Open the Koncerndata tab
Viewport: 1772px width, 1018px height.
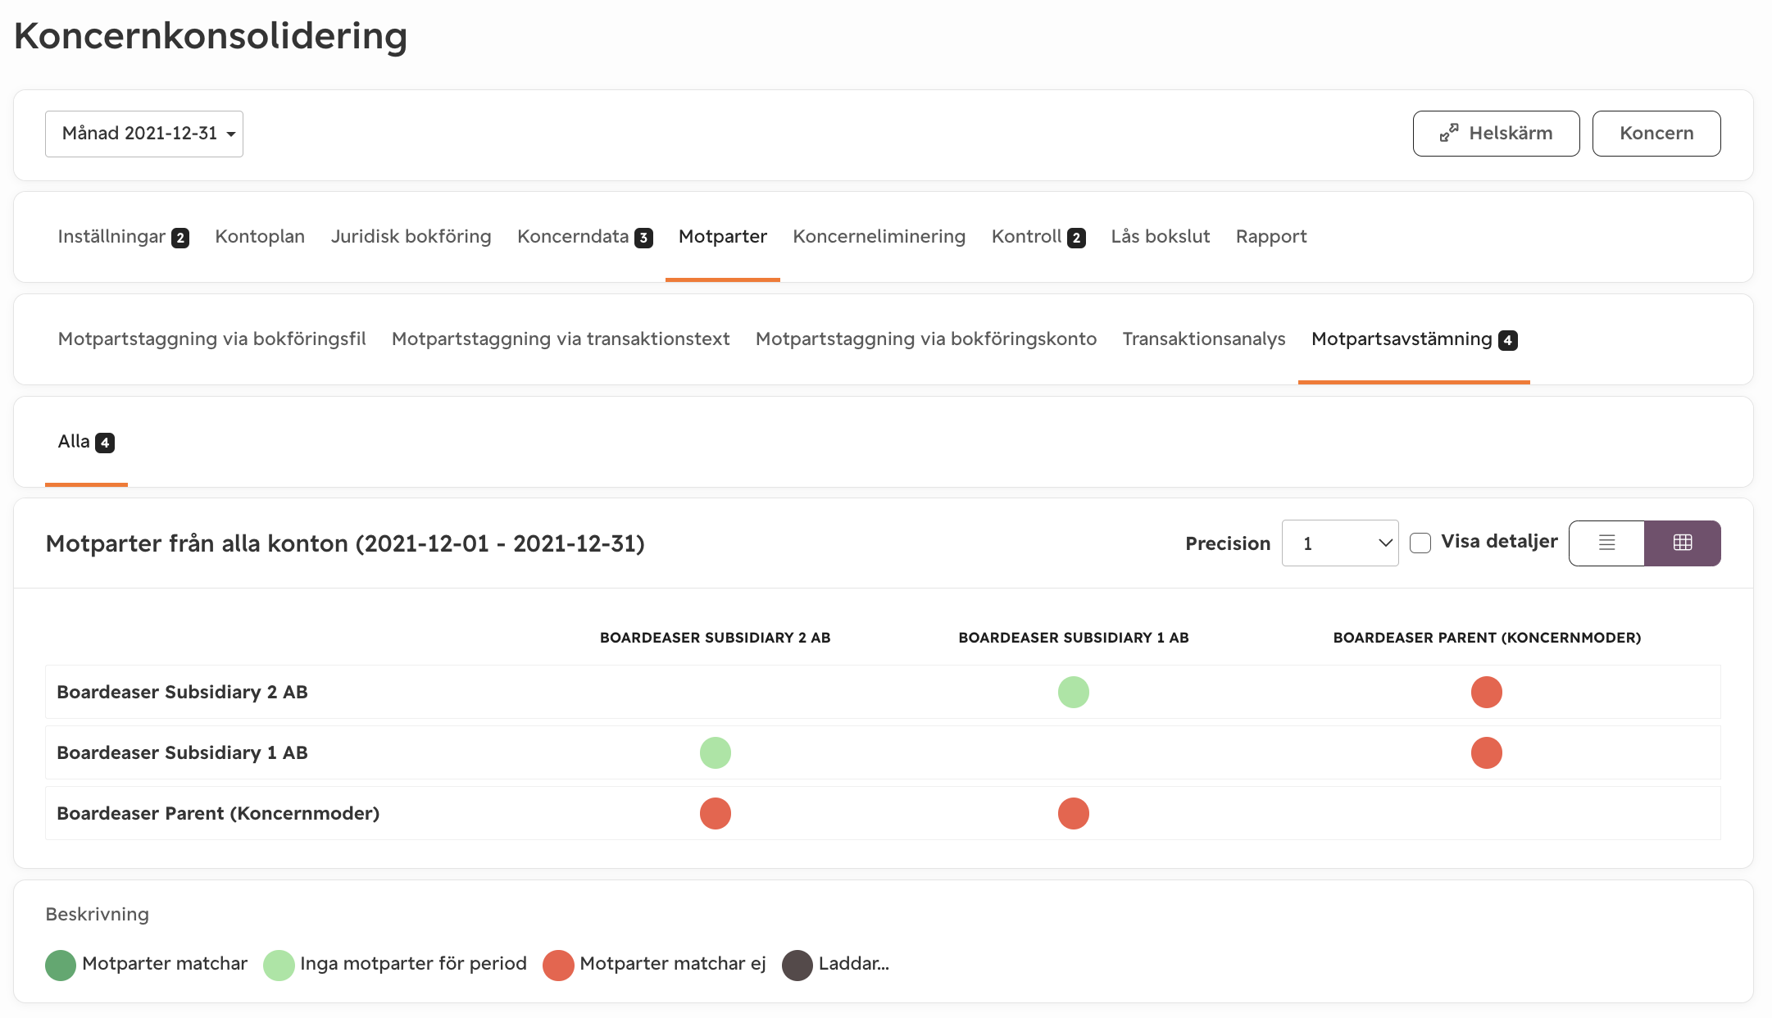coord(584,237)
